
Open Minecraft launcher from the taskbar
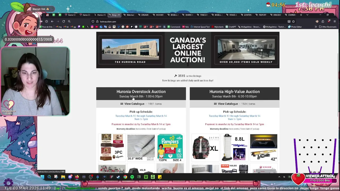(x=146, y=177)
